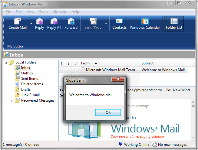Open the View menu

(x=30, y=12)
